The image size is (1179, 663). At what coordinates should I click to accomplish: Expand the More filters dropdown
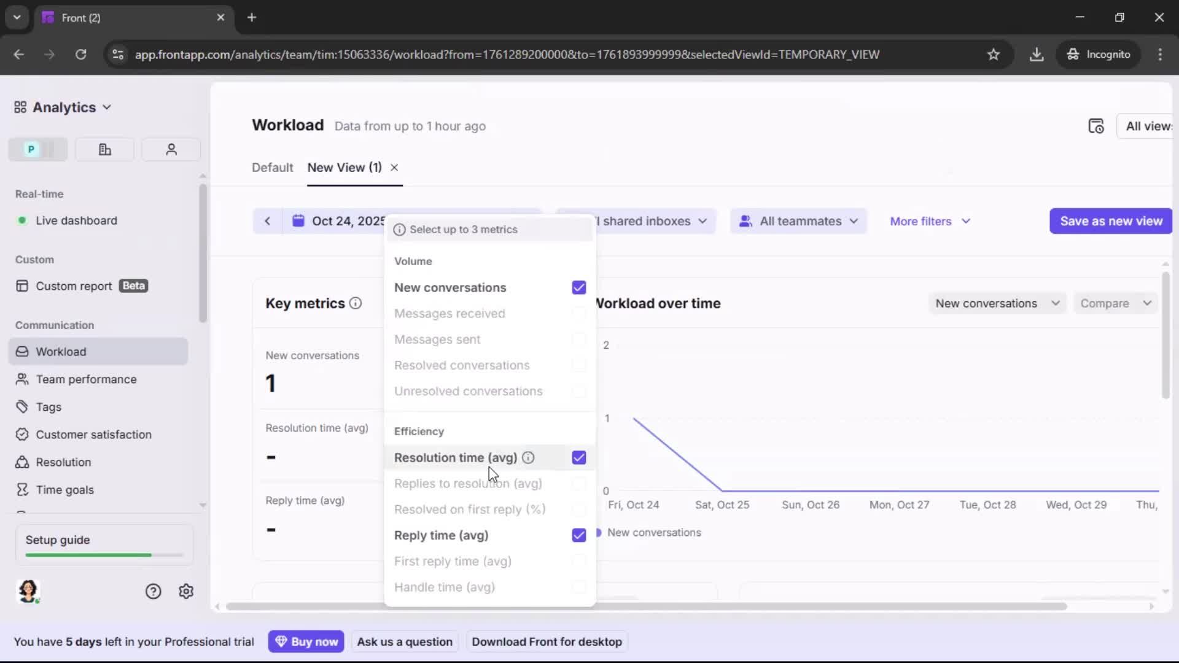tap(929, 221)
